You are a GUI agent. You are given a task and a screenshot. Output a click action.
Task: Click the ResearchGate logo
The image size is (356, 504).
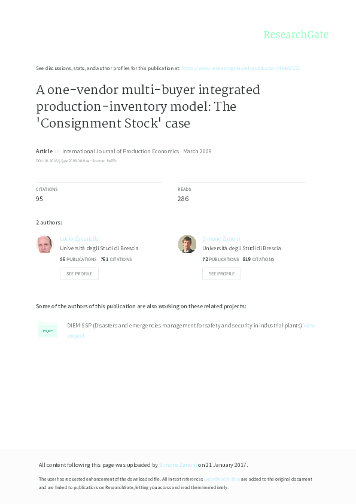(x=297, y=35)
